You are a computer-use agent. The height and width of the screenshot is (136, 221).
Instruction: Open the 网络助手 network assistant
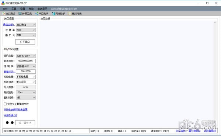[58, 14]
